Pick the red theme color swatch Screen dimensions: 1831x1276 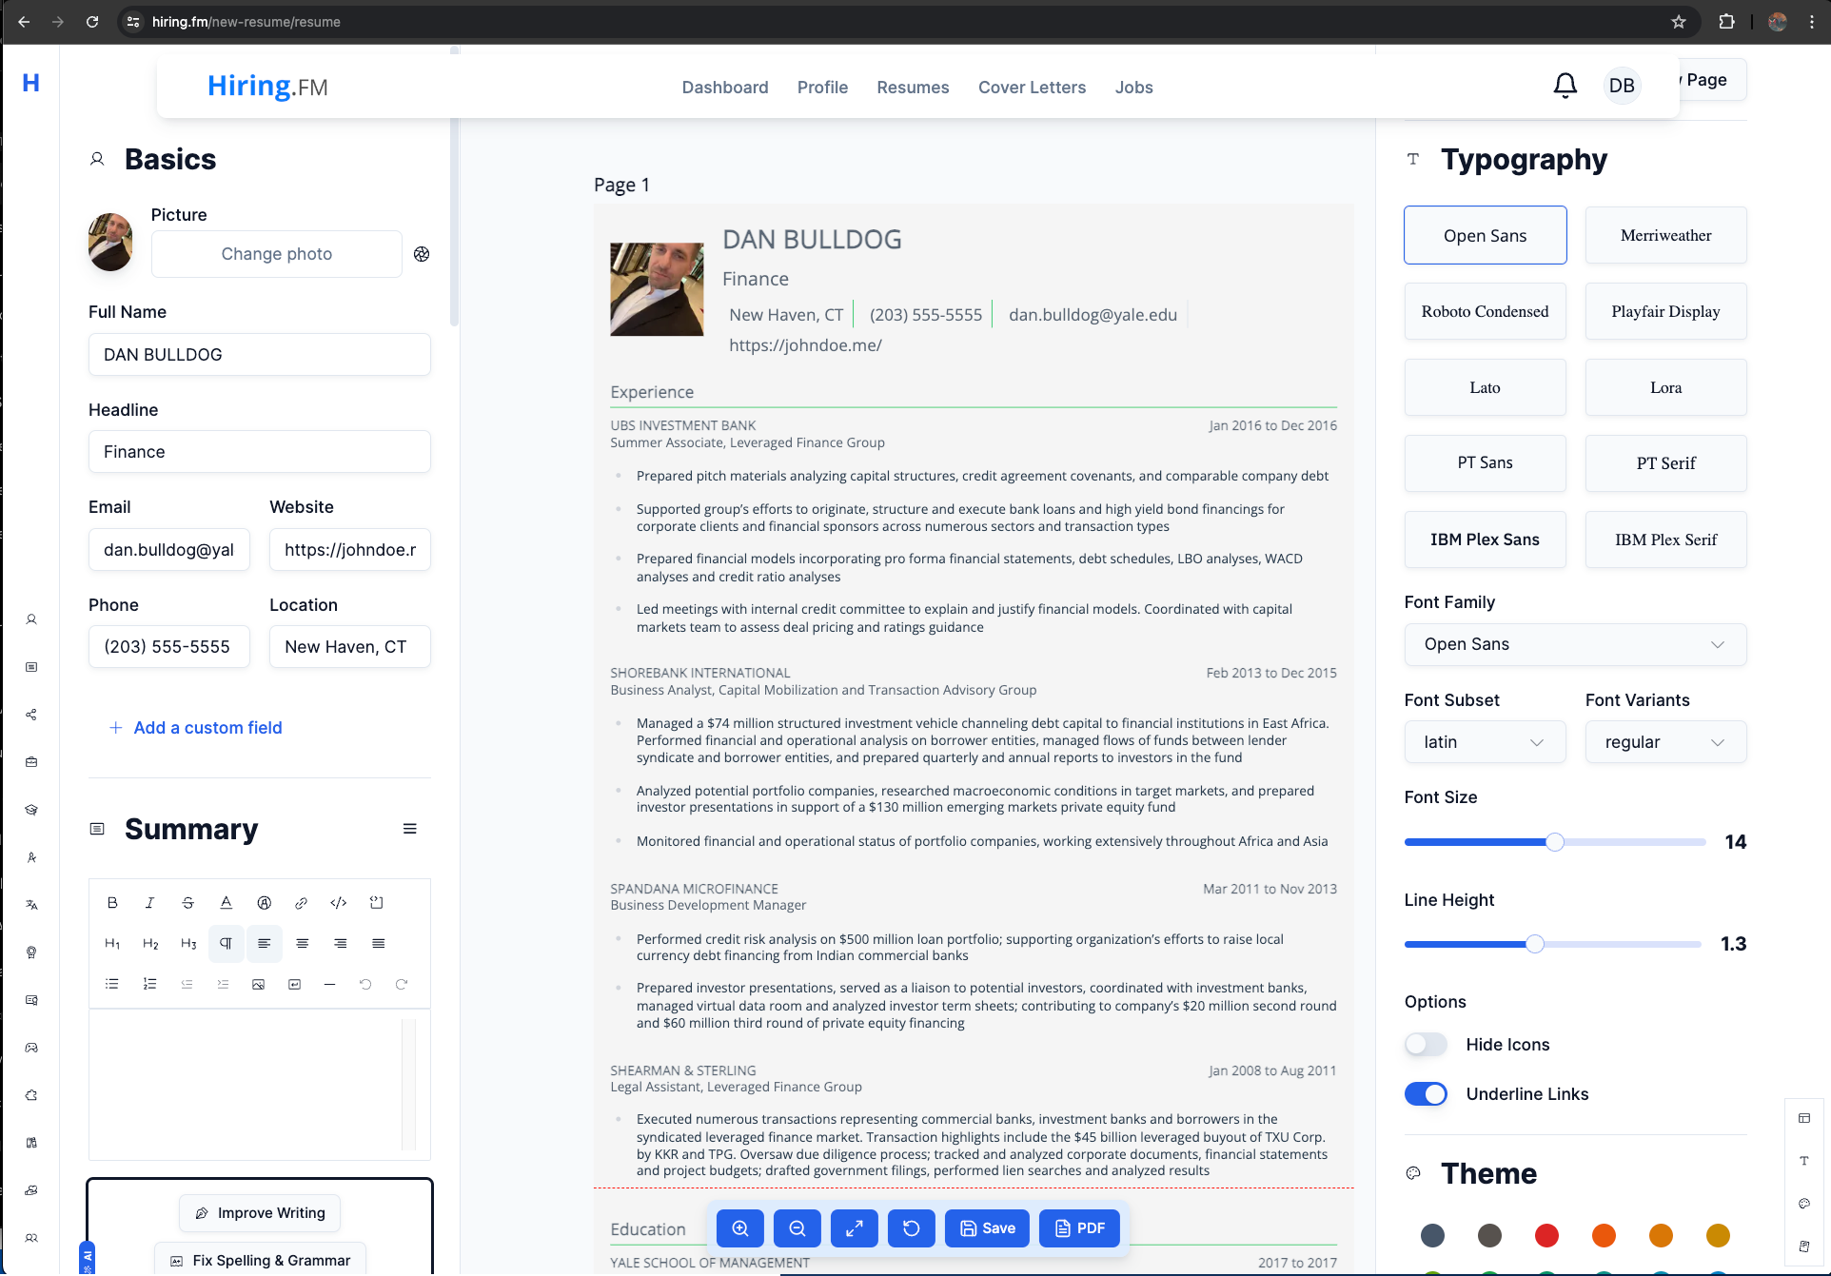(x=1546, y=1236)
